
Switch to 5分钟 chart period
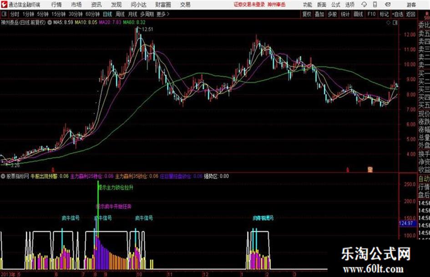tap(43, 14)
